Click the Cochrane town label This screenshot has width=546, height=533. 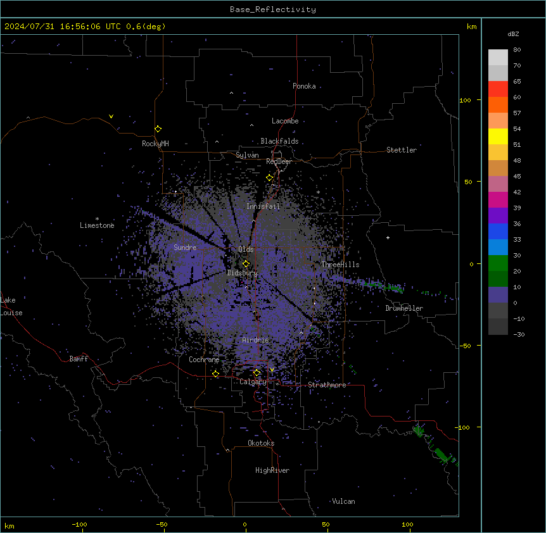204,360
